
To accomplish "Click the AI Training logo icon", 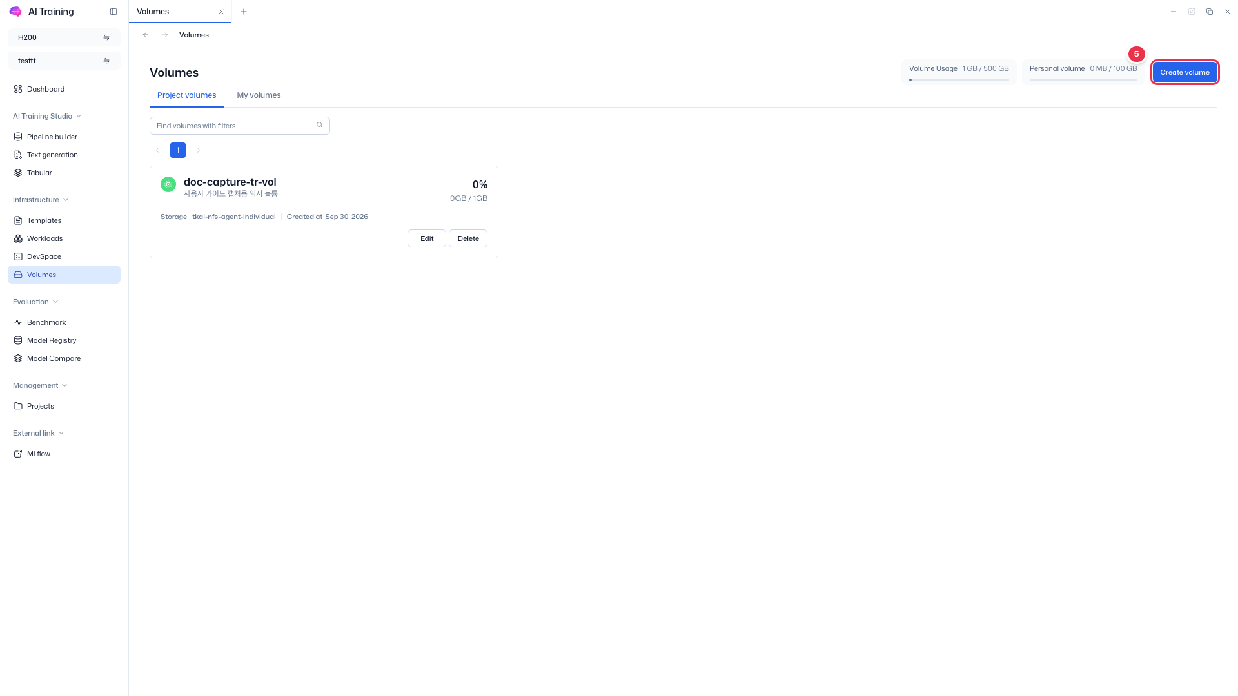I will pos(15,12).
